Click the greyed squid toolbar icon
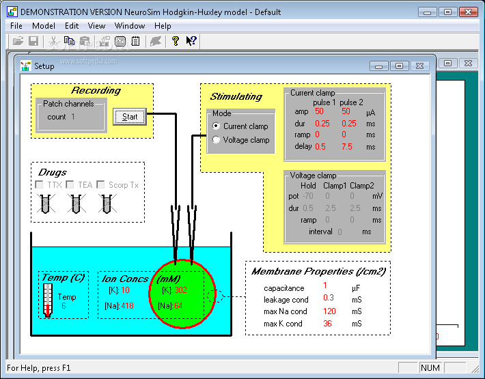The width and height of the screenshot is (485, 379). tap(156, 41)
